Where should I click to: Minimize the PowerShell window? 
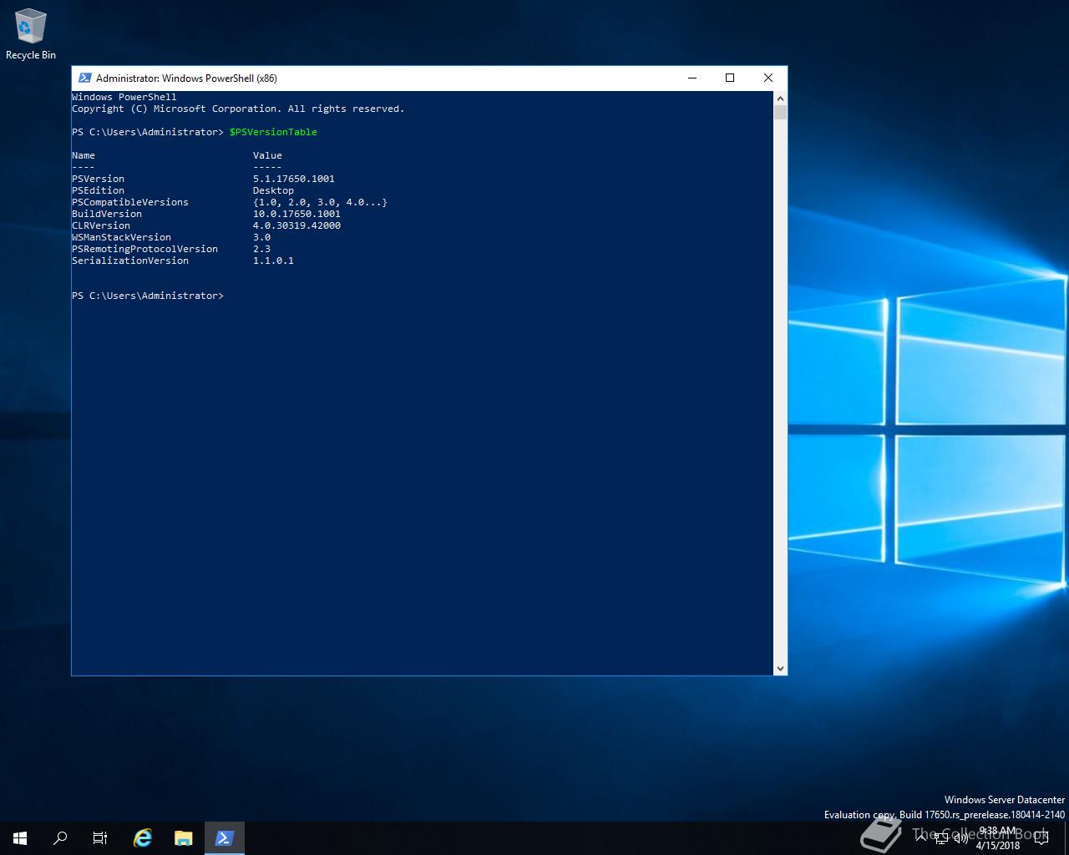click(692, 78)
